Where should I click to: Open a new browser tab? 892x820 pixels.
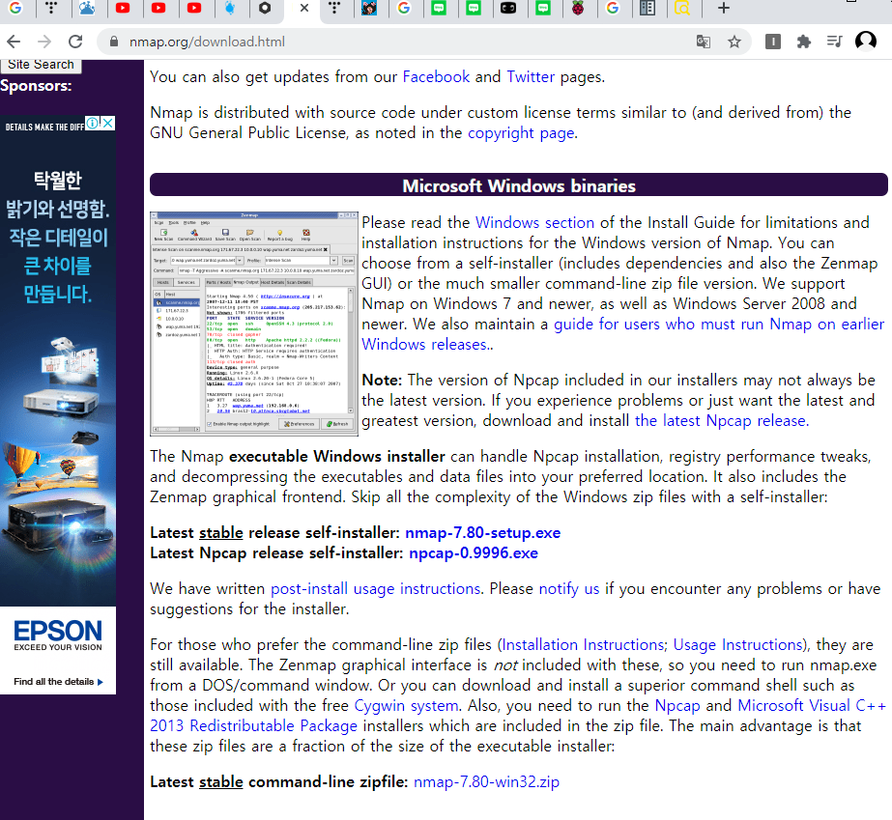tap(724, 8)
